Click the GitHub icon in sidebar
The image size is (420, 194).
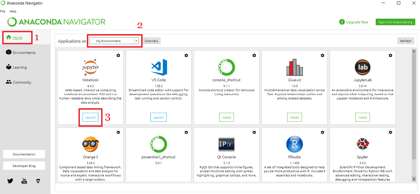38,181
